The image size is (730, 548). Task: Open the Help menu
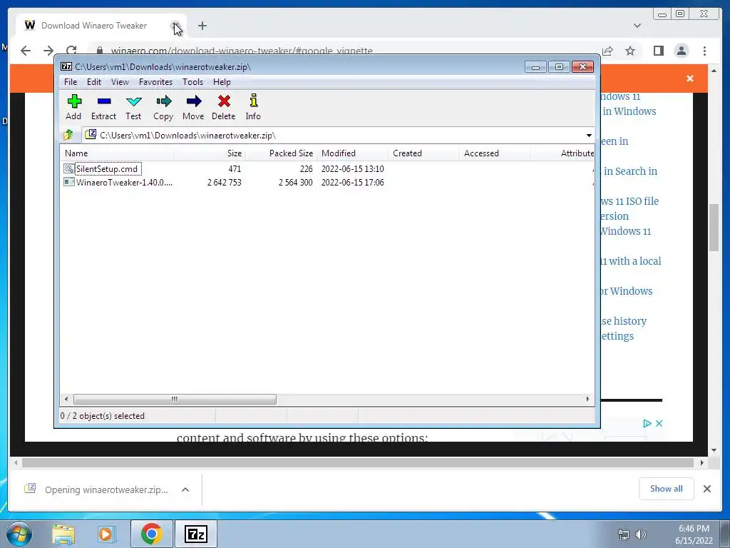click(x=222, y=82)
